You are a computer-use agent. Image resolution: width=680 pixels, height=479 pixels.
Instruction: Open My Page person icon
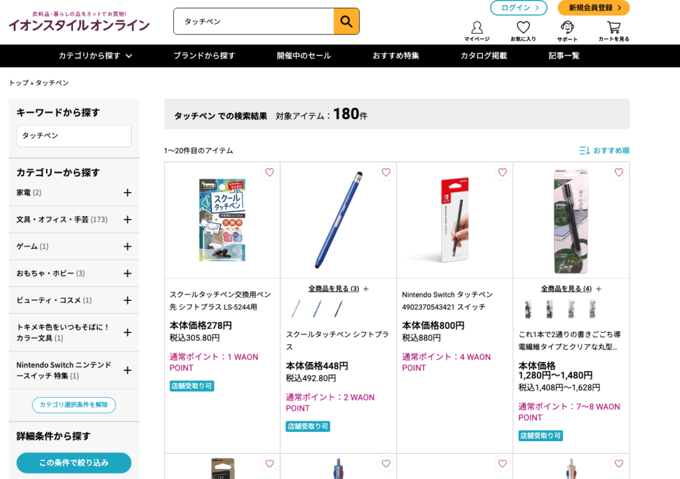pyautogui.click(x=477, y=31)
